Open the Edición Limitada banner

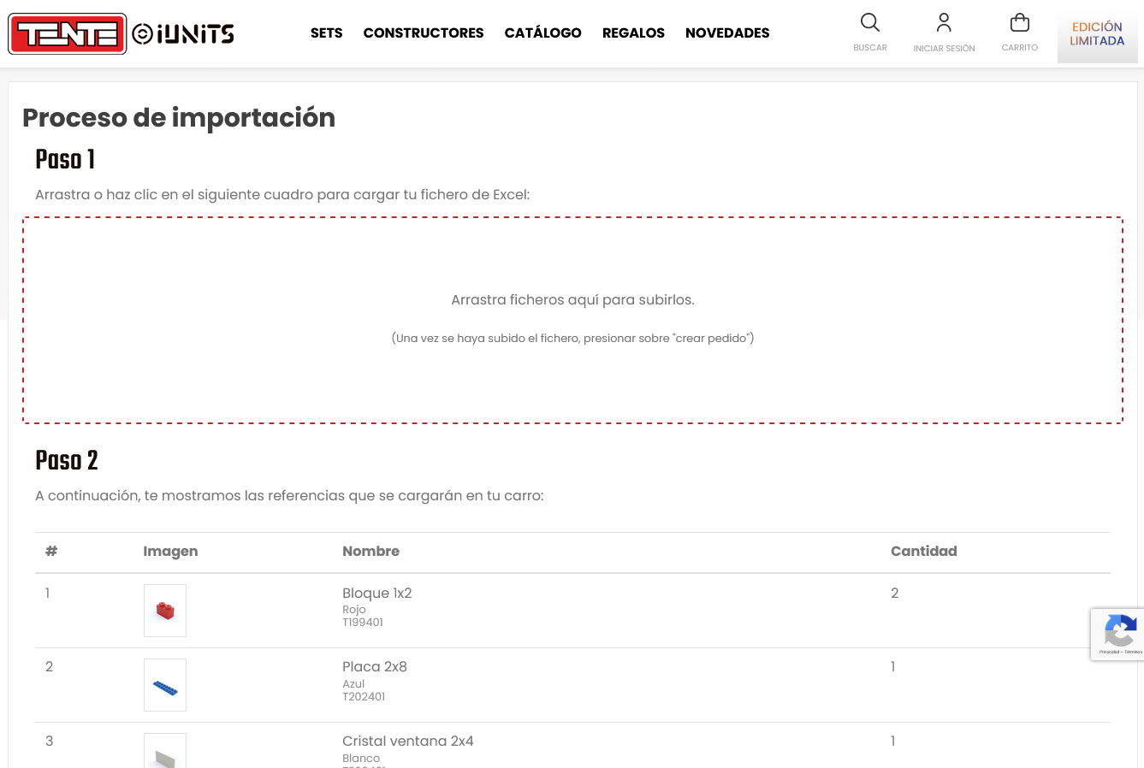coord(1098,35)
